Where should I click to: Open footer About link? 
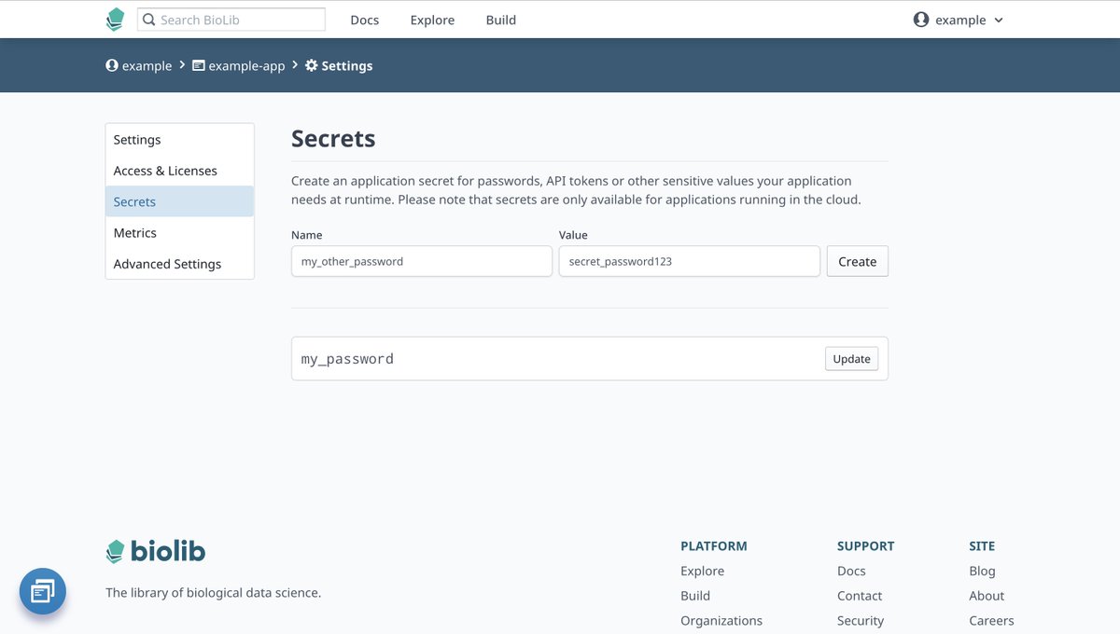coord(987,596)
